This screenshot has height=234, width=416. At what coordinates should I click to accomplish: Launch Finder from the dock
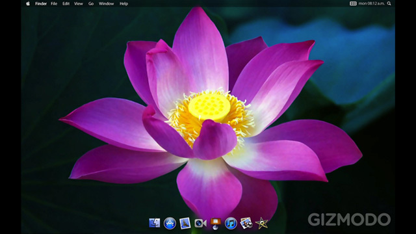point(155,223)
